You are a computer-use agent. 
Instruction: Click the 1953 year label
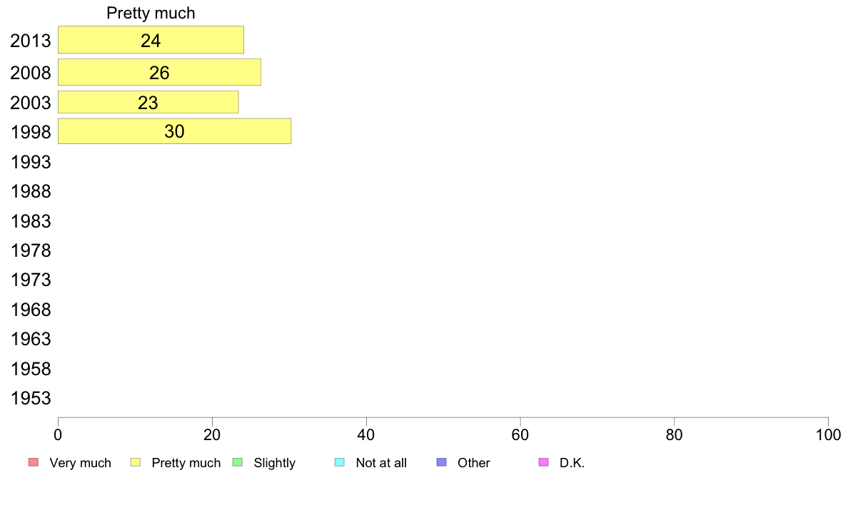click(31, 399)
